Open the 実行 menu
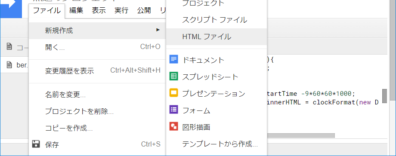 pos(121,10)
